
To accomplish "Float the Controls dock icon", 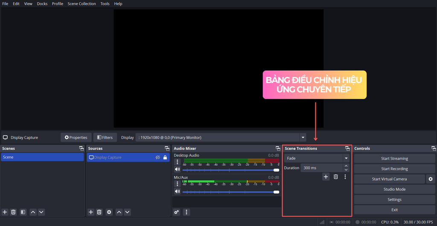I will pos(434,148).
